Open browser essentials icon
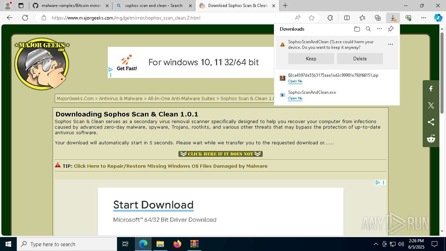The width and height of the screenshot is (446, 251). coord(408,18)
